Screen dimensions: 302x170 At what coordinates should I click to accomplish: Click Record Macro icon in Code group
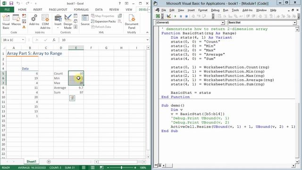24,16
